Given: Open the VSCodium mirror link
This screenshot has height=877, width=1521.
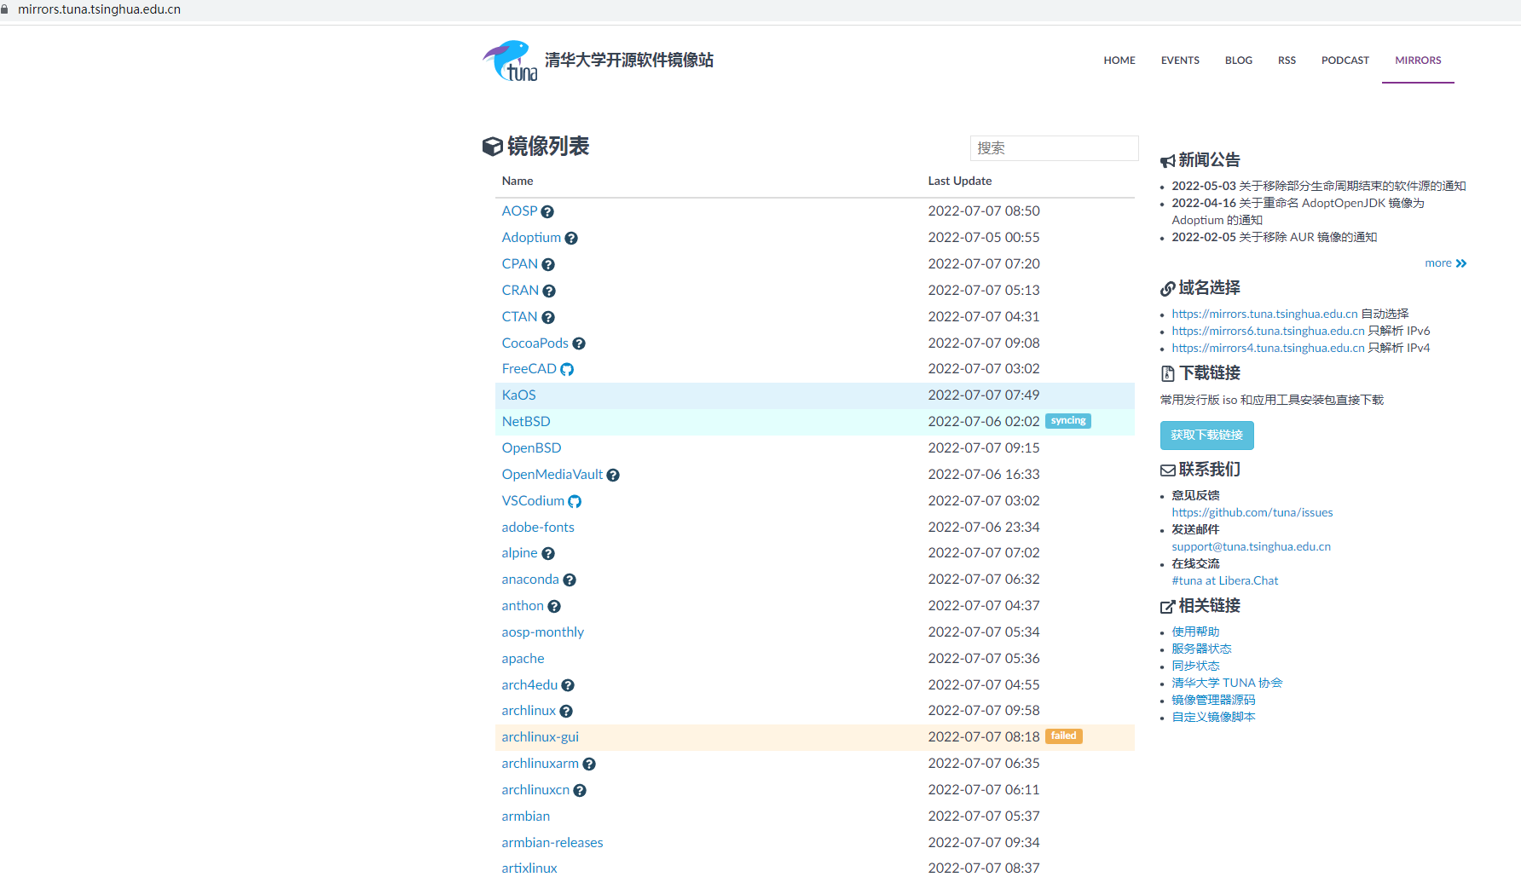Looking at the screenshot, I should 533,501.
